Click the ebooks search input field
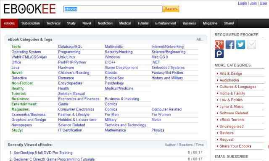This screenshot has width=269, height=161. pyautogui.click(x=113, y=9)
